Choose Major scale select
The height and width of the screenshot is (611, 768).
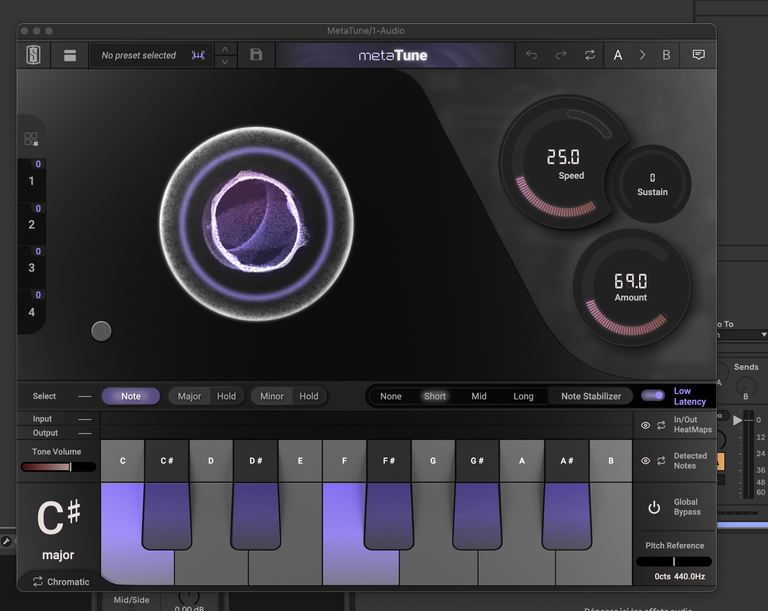point(190,396)
